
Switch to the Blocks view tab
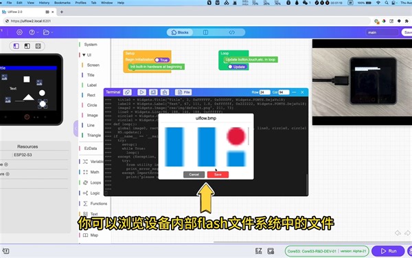(x=180, y=32)
